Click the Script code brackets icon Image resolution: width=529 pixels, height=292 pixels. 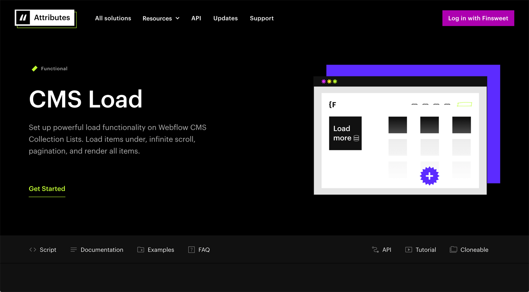click(33, 250)
